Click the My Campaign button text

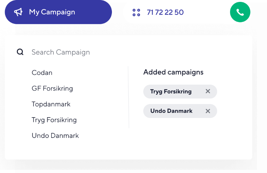pyautogui.click(x=52, y=12)
